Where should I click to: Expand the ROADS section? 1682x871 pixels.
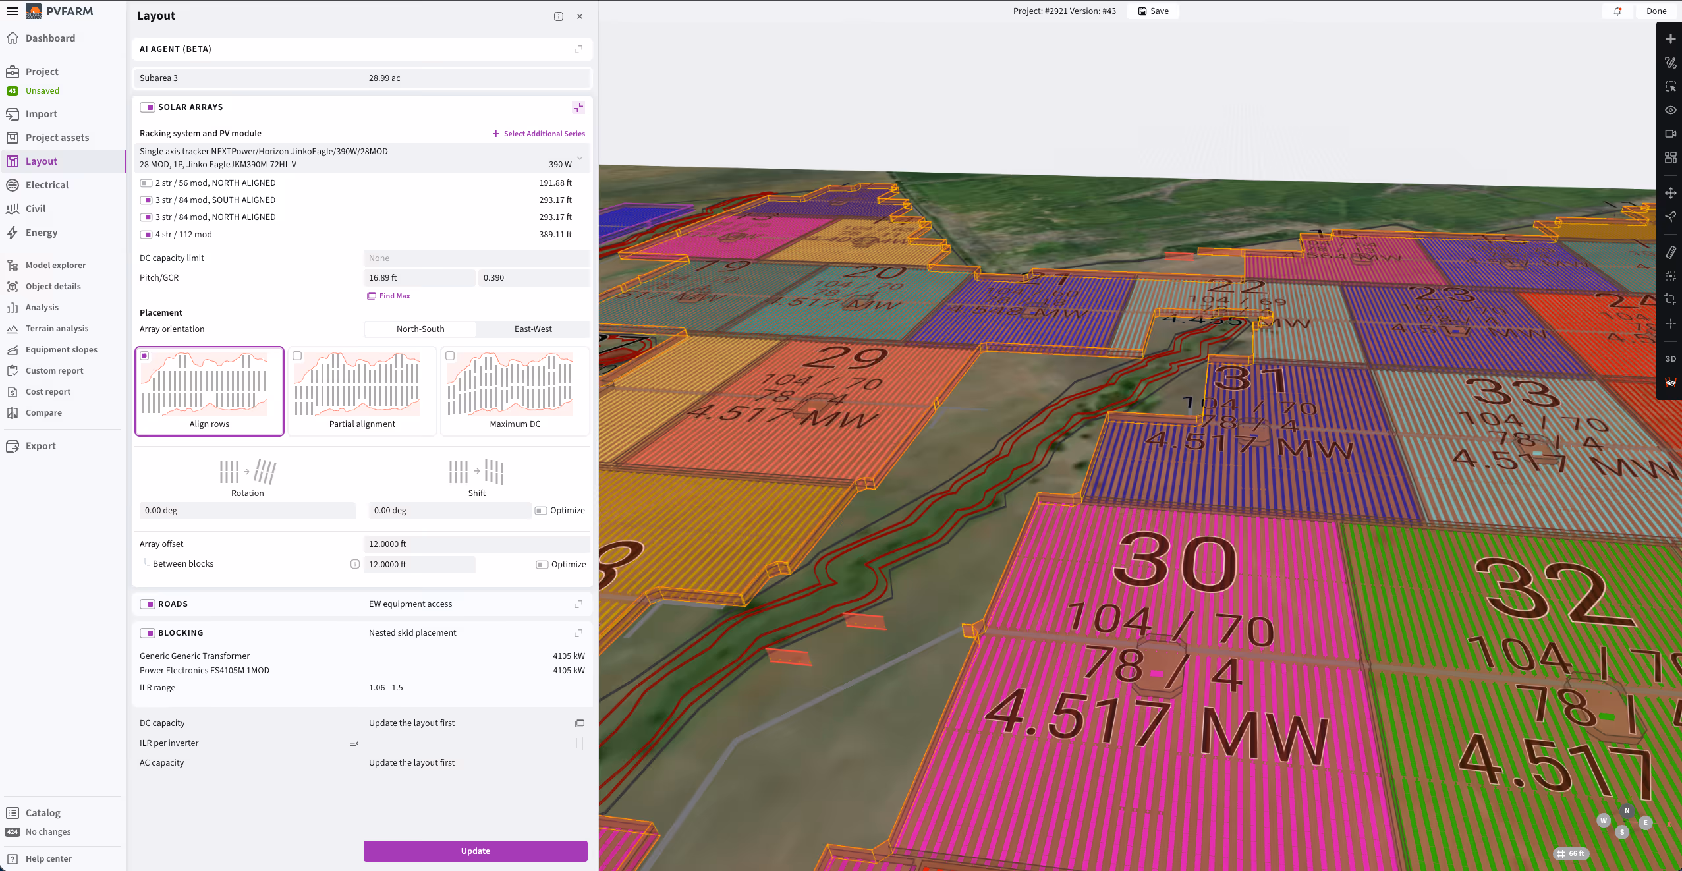click(578, 604)
